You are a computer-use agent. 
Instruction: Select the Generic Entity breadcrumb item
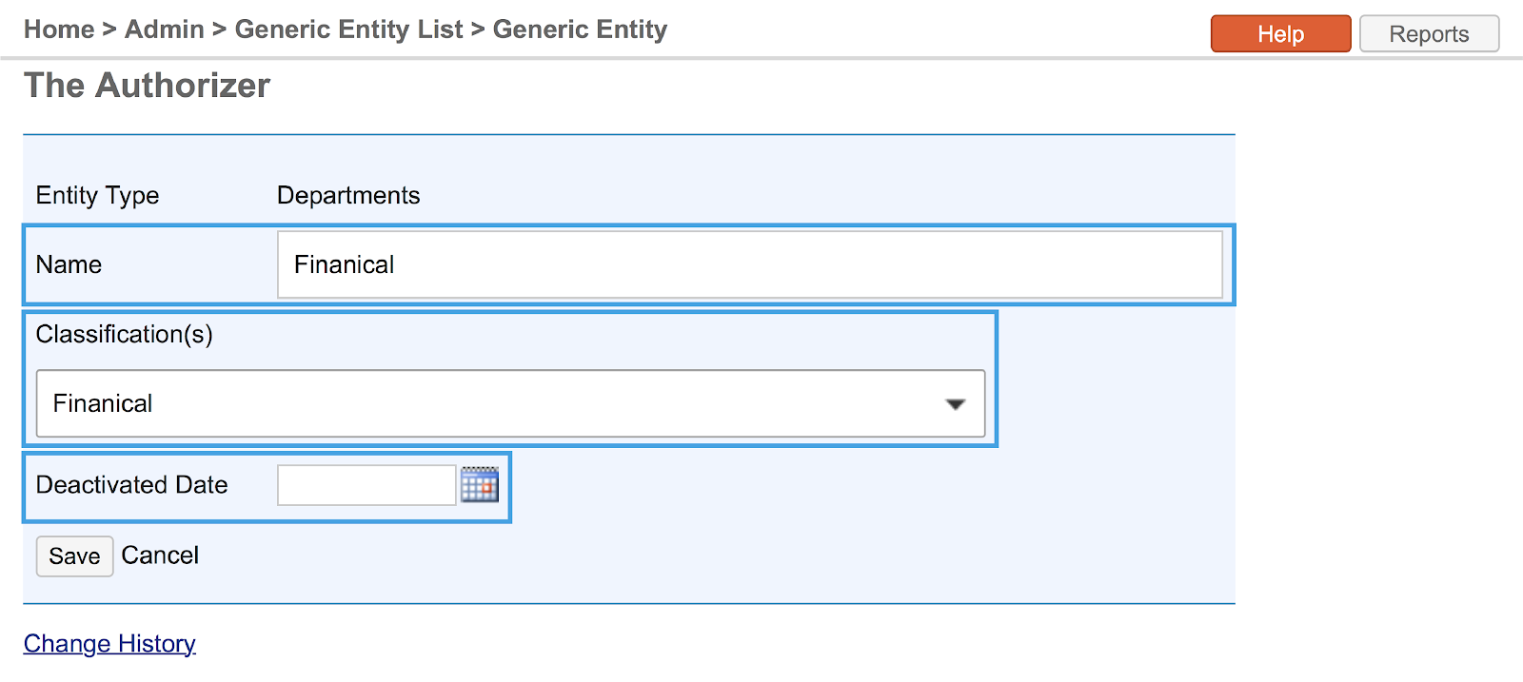580,29
